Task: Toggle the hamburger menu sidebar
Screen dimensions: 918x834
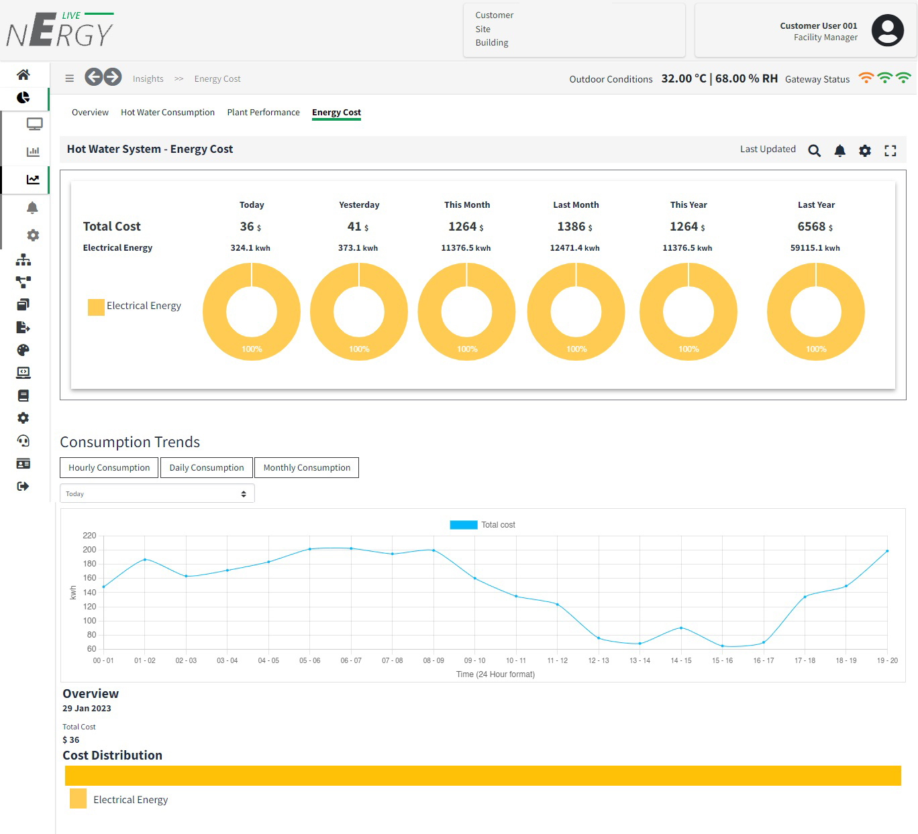Action: click(69, 78)
